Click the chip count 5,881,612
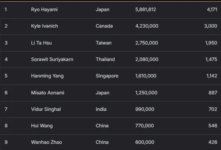 tap(146, 9)
